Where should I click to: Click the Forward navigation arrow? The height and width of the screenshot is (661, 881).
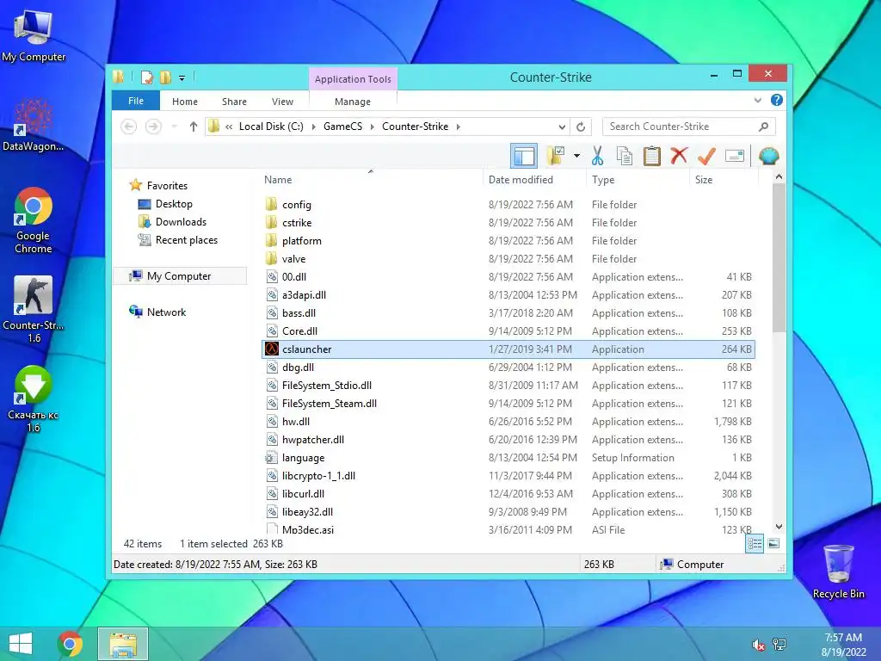(x=153, y=127)
